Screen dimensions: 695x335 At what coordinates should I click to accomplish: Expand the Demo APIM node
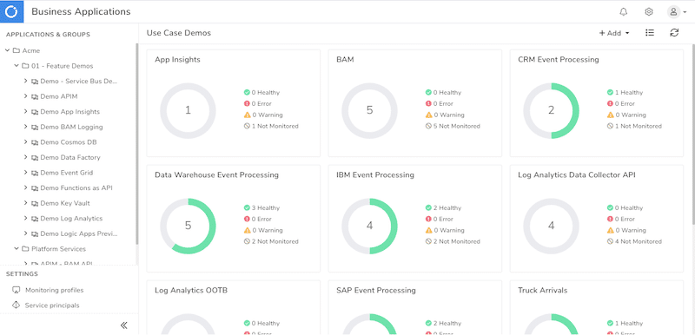pos(26,96)
